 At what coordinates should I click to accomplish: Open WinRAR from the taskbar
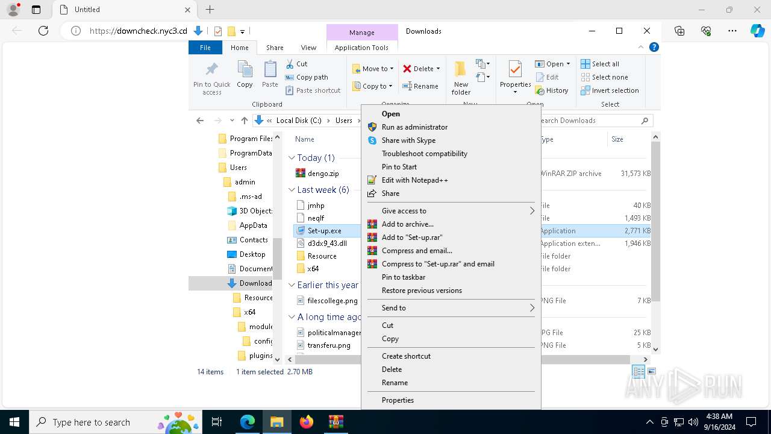tap(336, 422)
